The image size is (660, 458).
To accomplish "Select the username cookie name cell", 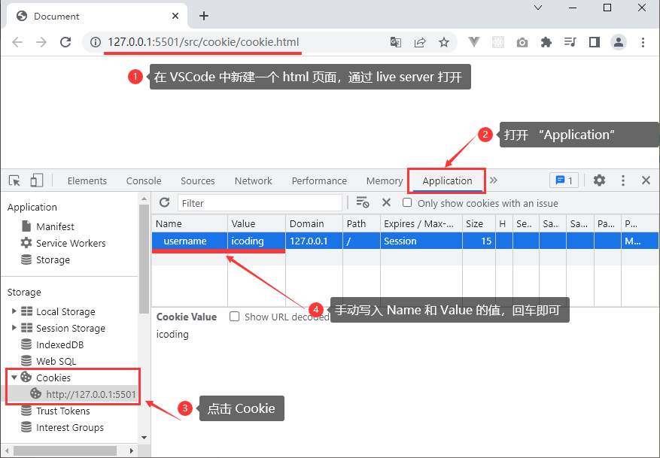I will tap(190, 241).
